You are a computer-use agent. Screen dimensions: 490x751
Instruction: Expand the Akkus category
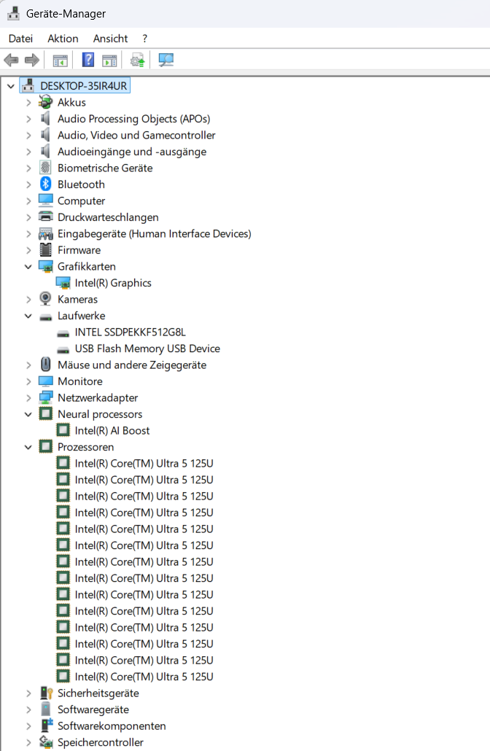28,103
